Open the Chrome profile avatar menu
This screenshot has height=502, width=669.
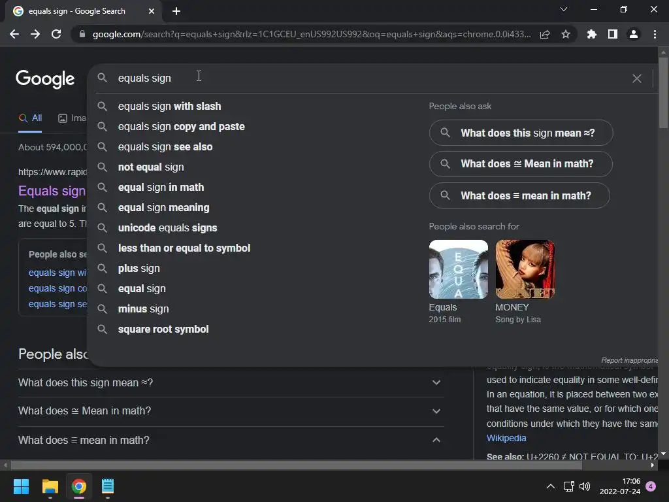click(x=634, y=34)
